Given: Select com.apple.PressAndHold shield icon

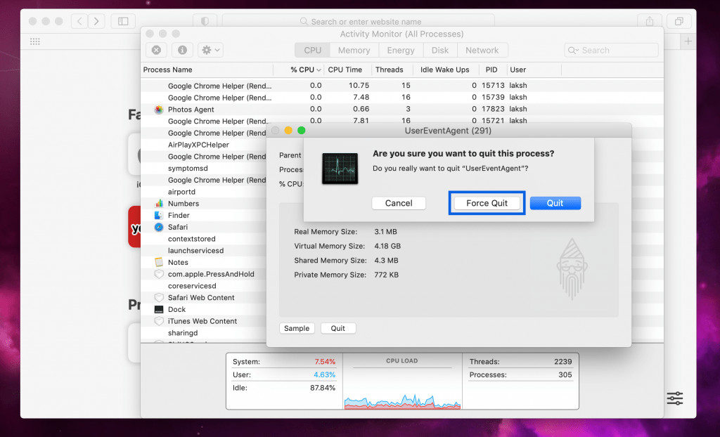Looking at the screenshot, I should pyautogui.click(x=159, y=274).
